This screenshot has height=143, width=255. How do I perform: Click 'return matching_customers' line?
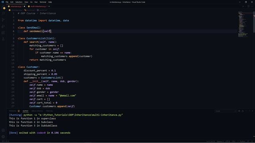click(x=48, y=60)
